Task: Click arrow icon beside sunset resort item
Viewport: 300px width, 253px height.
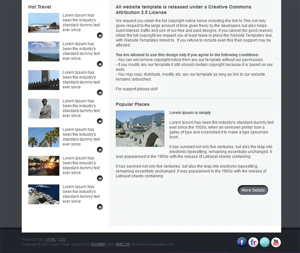Action: click(100, 178)
